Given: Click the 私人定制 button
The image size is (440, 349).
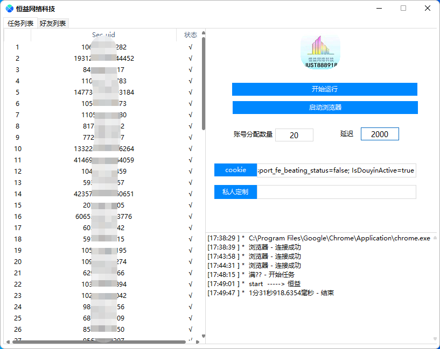Looking at the screenshot, I should (x=235, y=192).
